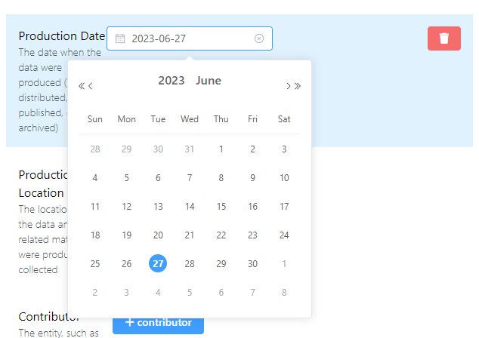Screen dimensions: 479x338
Task: Go to previous year with double-left arrow
Action: pos(82,86)
